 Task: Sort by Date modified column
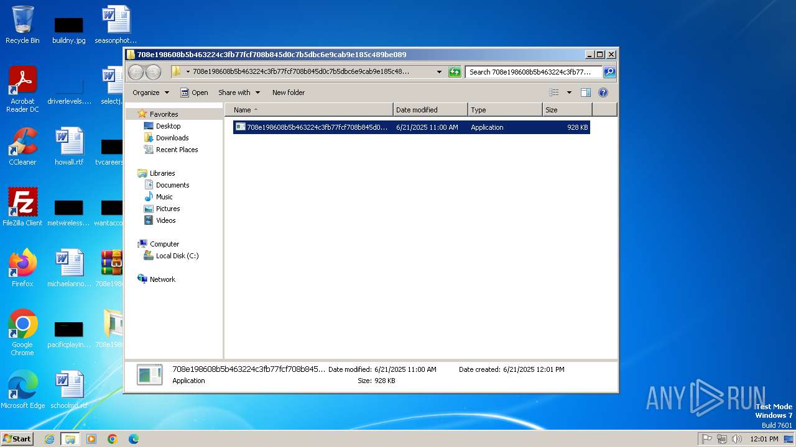(x=430, y=110)
